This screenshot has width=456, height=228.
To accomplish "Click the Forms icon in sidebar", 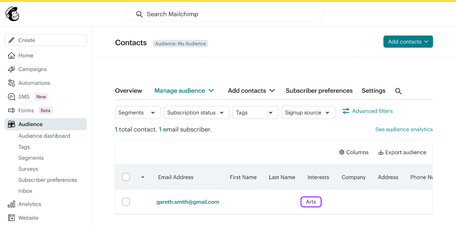I will coord(12,111).
